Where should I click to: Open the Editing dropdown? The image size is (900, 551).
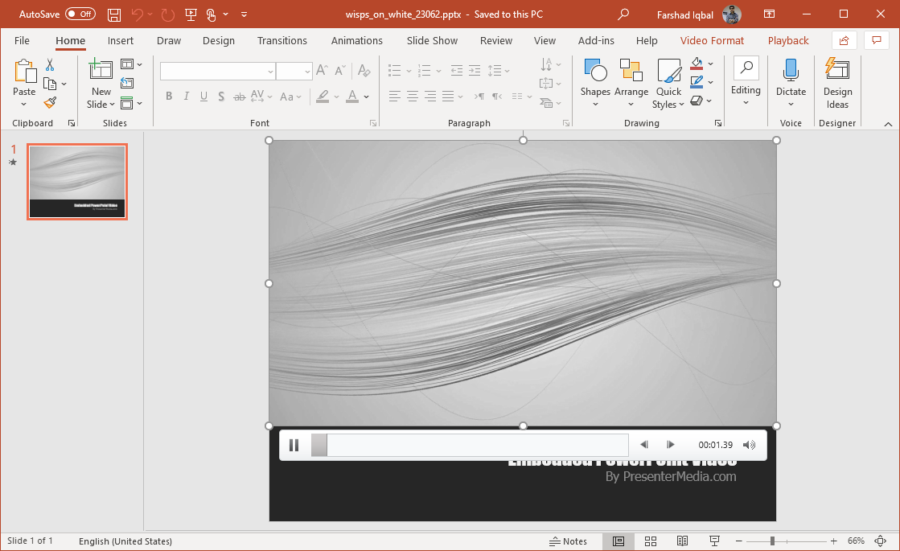pyautogui.click(x=746, y=81)
